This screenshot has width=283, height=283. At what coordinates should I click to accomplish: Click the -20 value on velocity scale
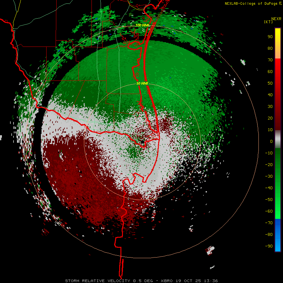269,164
